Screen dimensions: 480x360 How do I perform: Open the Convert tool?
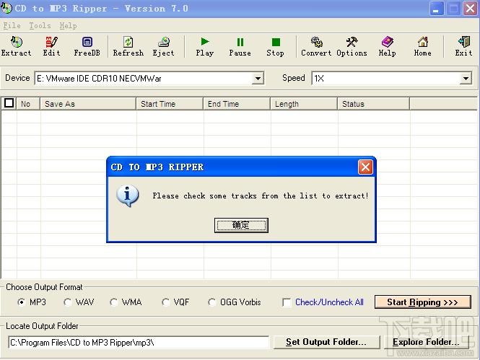316,46
